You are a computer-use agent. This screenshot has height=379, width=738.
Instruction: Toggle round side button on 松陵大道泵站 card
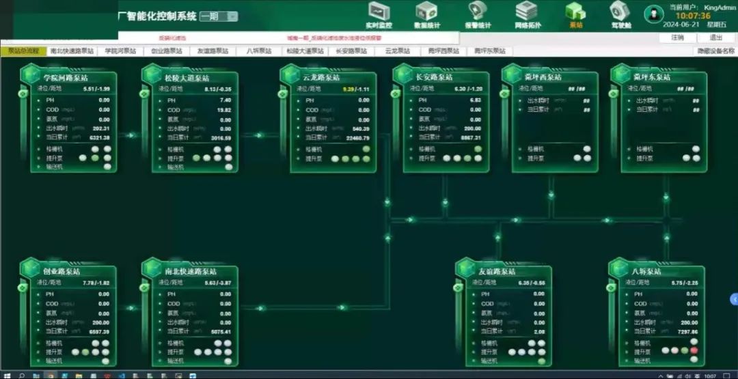tap(144, 94)
